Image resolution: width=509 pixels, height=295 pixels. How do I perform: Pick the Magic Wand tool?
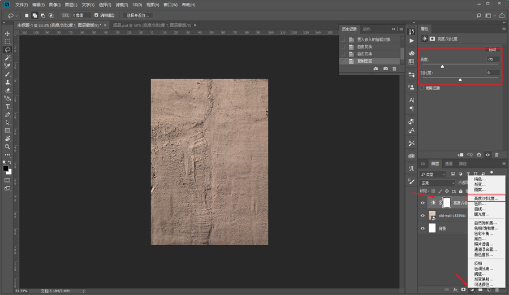coord(7,58)
